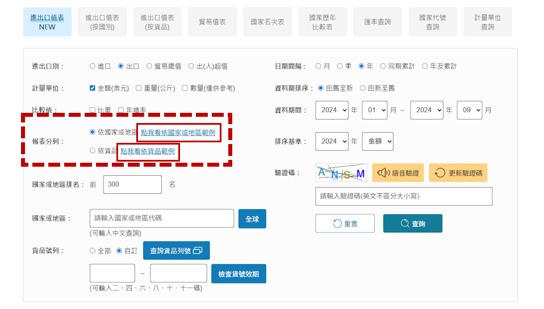The width and height of the screenshot is (544, 309).
Task: Open the 國家代號查詢 tab
Action: (433, 22)
